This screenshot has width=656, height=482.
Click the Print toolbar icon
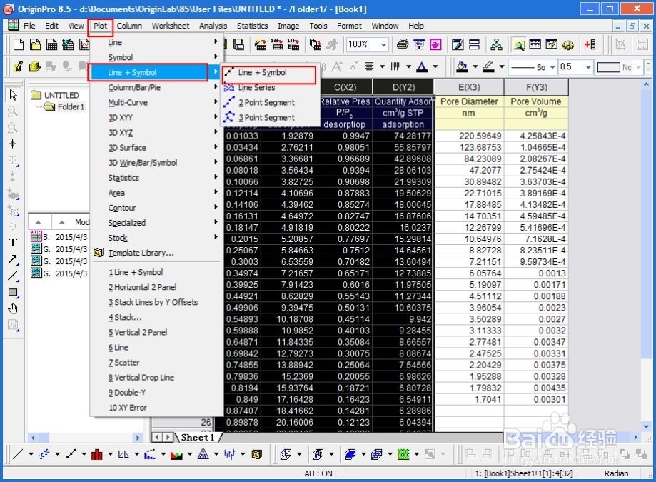point(403,44)
